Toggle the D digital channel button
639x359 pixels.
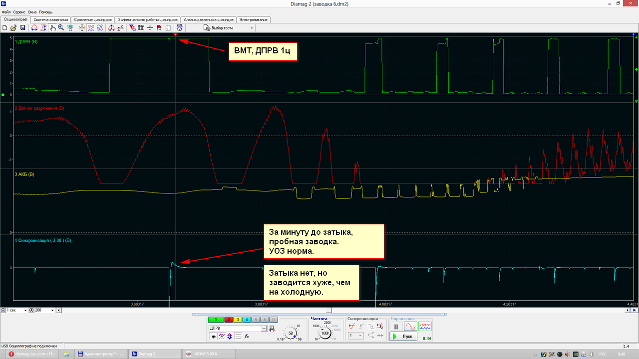pyautogui.click(x=274, y=320)
